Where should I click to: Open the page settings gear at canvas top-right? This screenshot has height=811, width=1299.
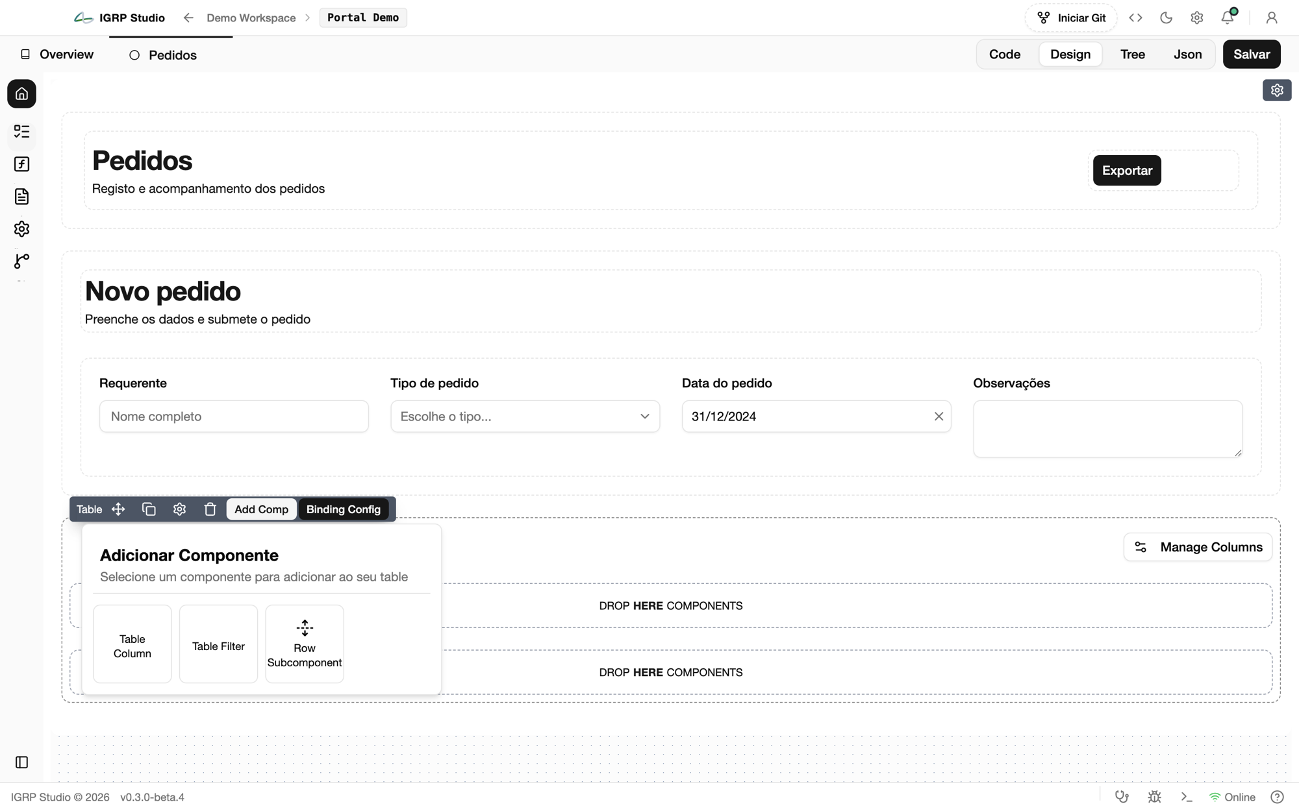click(x=1277, y=90)
